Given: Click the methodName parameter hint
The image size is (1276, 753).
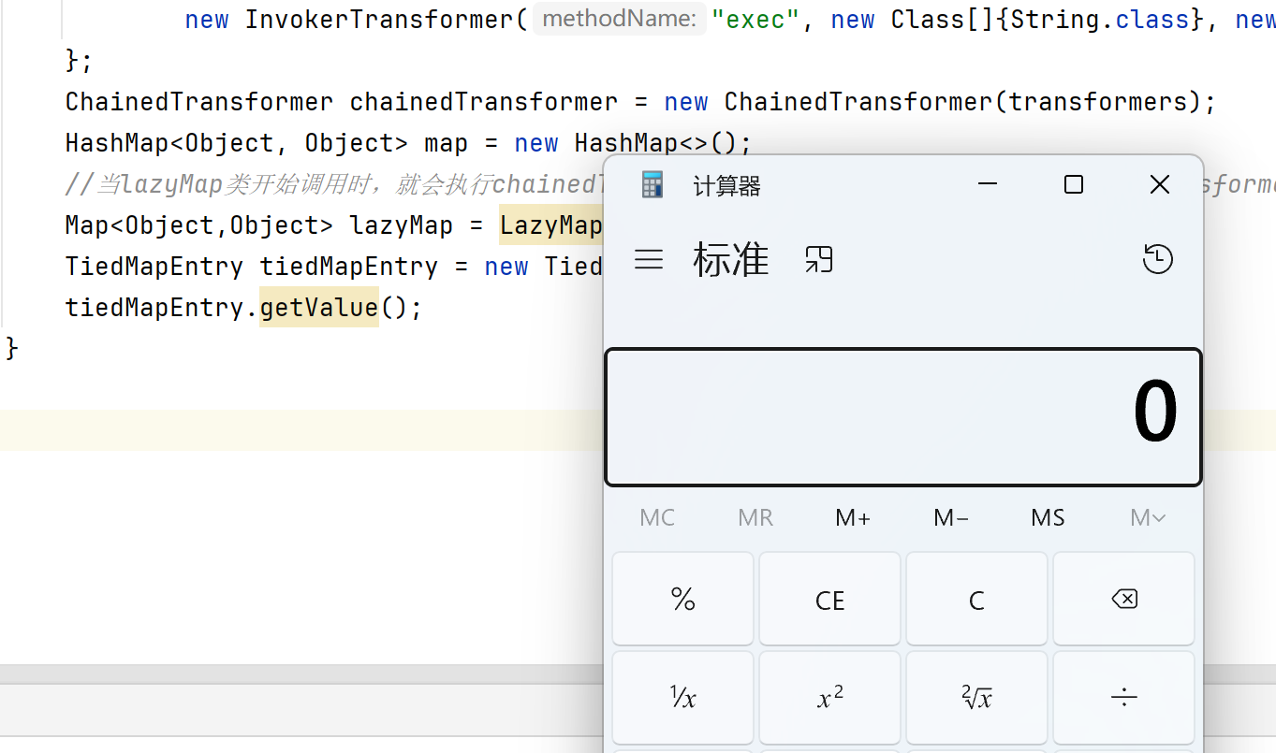Looking at the screenshot, I should (x=620, y=19).
